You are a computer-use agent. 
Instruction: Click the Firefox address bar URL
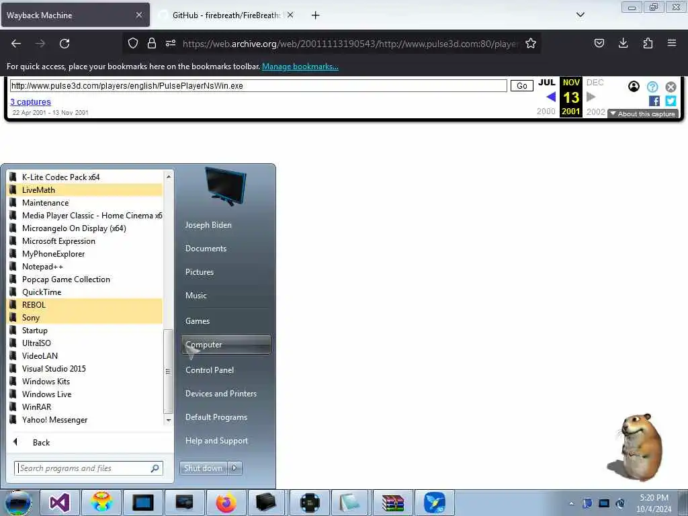tap(350, 44)
